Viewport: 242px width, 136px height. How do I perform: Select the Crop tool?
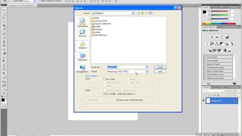4,26
